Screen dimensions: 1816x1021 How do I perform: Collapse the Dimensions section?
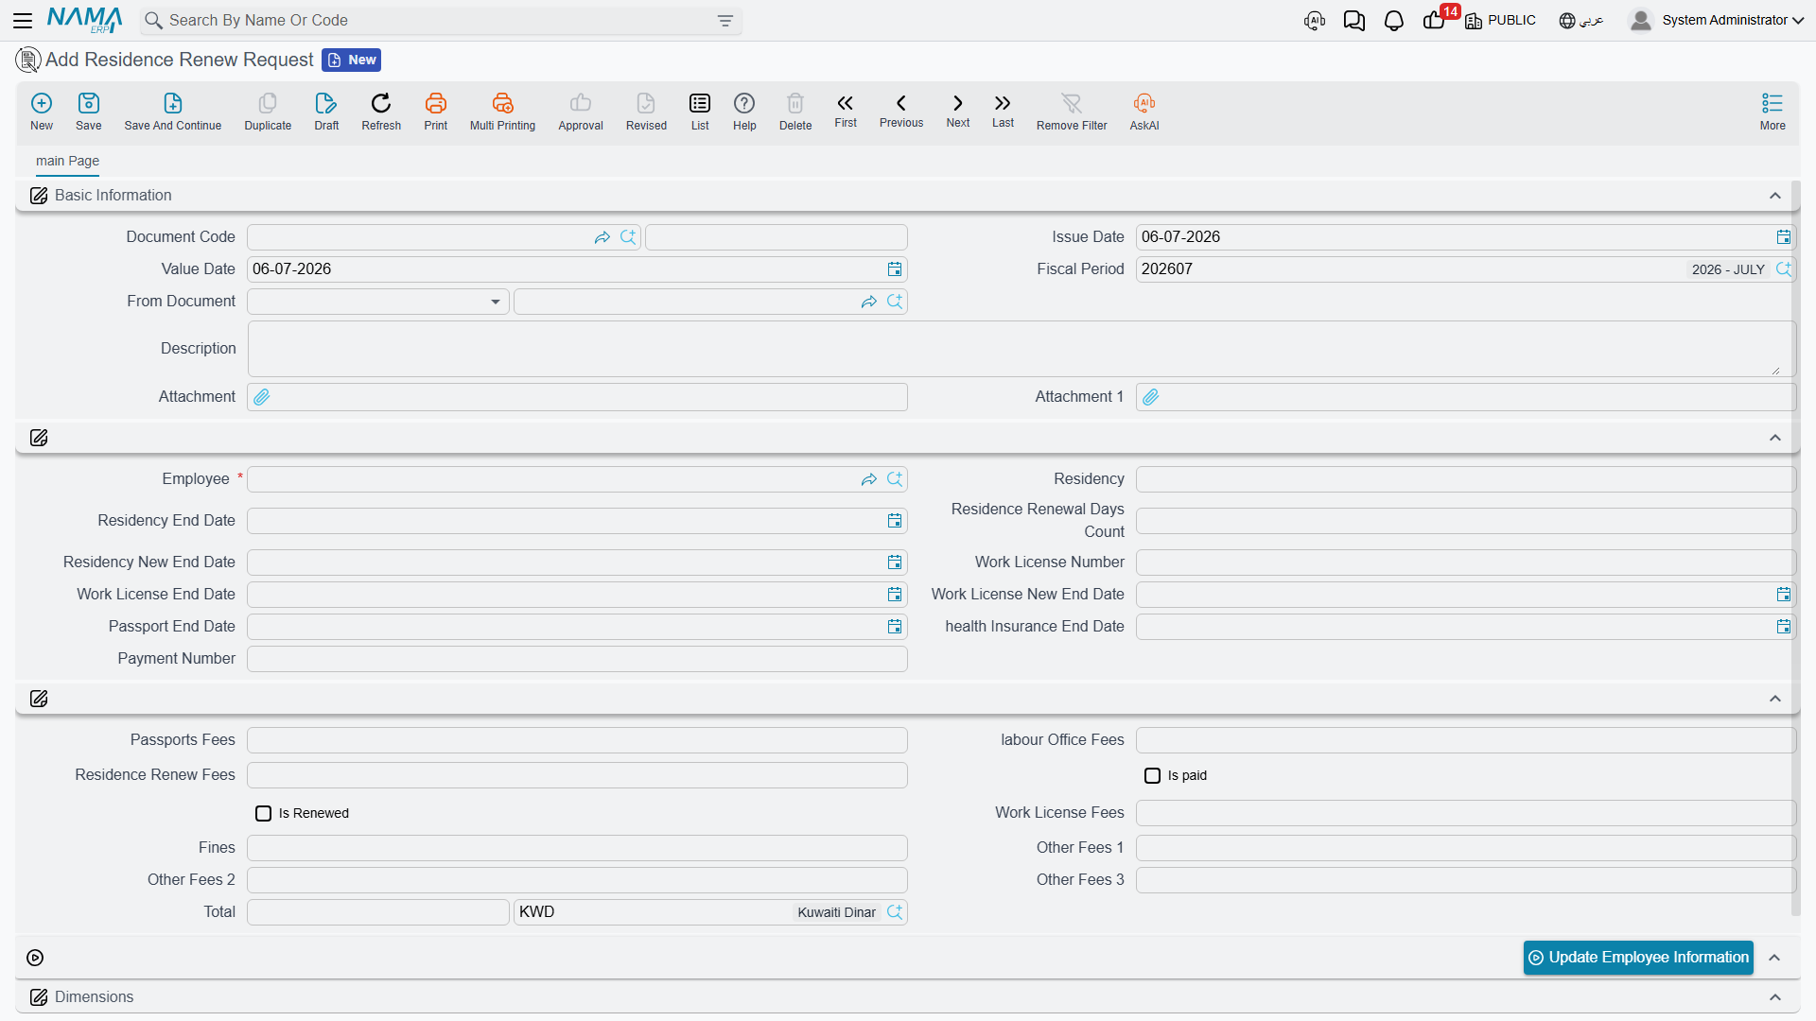point(1775,997)
